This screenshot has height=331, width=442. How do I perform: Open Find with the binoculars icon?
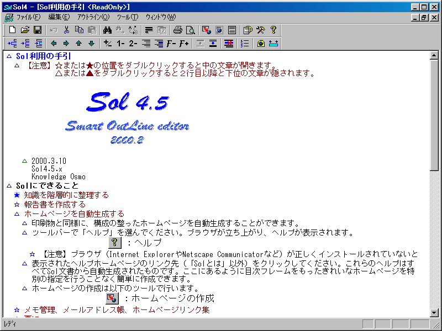coord(107,30)
